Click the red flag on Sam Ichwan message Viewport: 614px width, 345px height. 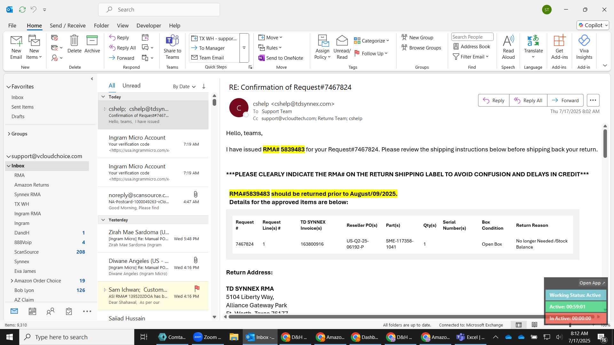(x=197, y=288)
